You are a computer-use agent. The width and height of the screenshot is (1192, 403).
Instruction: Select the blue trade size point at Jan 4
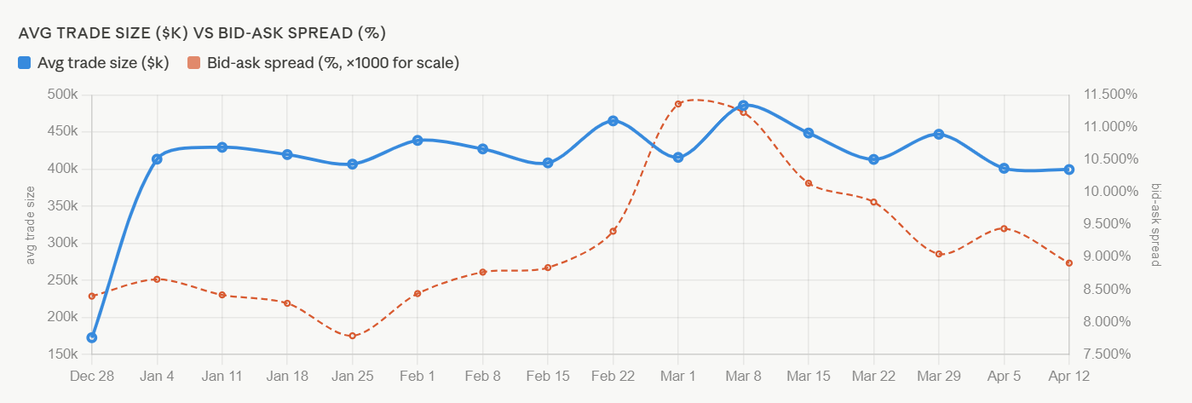[x=157, y=159]
